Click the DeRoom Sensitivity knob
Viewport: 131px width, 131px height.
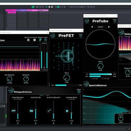click(128, 72)
